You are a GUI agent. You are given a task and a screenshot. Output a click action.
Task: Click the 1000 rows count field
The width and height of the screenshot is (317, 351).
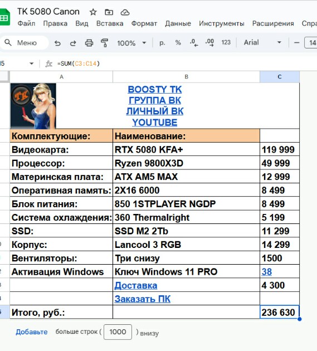[x=118, y=331]
